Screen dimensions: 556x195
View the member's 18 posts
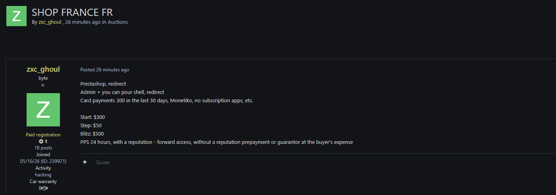click(43, 148)
